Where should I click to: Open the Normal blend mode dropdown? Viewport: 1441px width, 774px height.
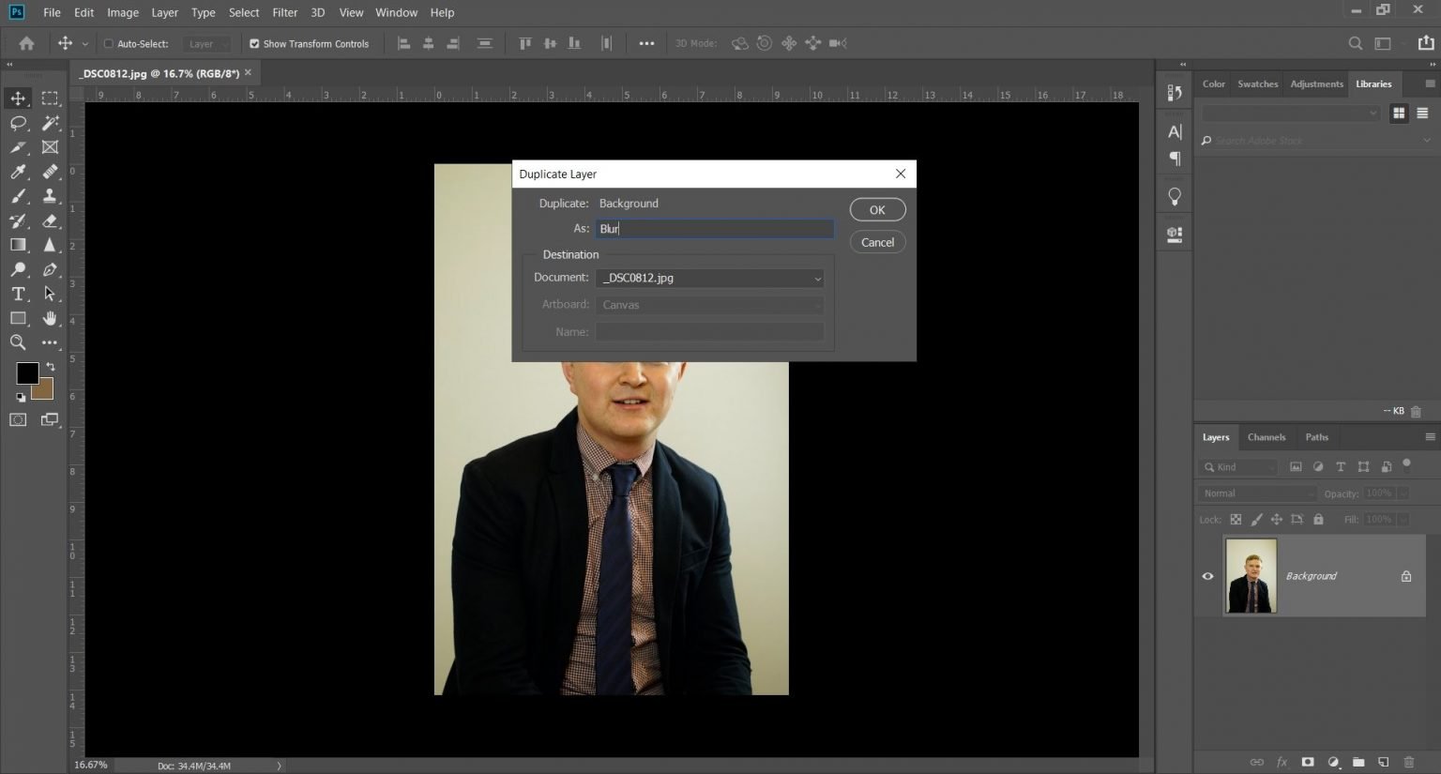click(x=1258, y=493)
